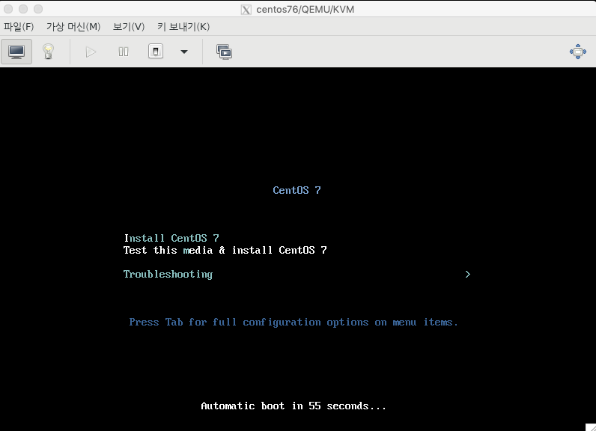This screenshot has width=596, height=431.
Task: Select Install CentOS 7 boot entry
Action: point(171,238)
